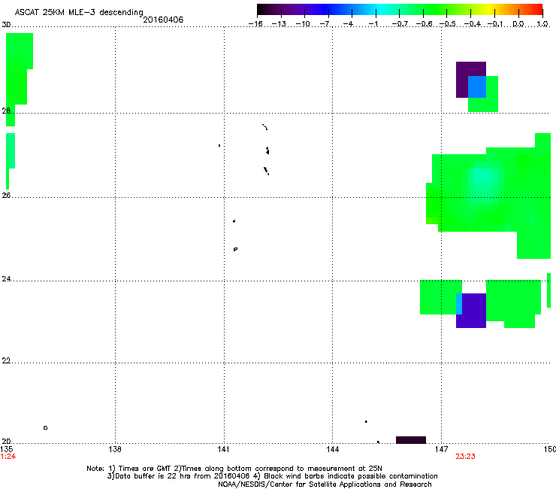Click the latitude 30 axis label
Screen dimensions: 556x489
coord(6,25)
